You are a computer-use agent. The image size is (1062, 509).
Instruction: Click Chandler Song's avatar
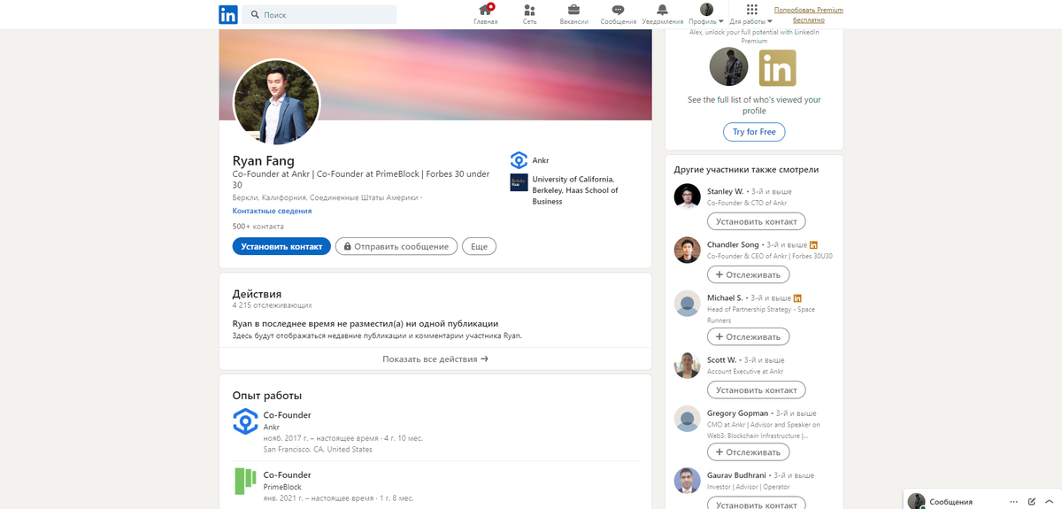[x=688, y=251]
